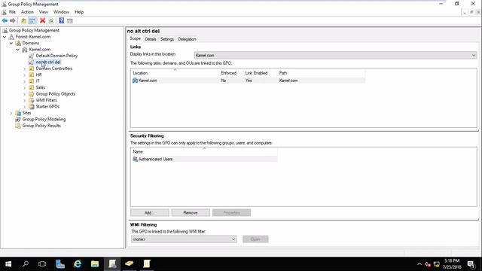Expand the HR node
The width and height of the screenshot is (482, 271).
[25, 75]
